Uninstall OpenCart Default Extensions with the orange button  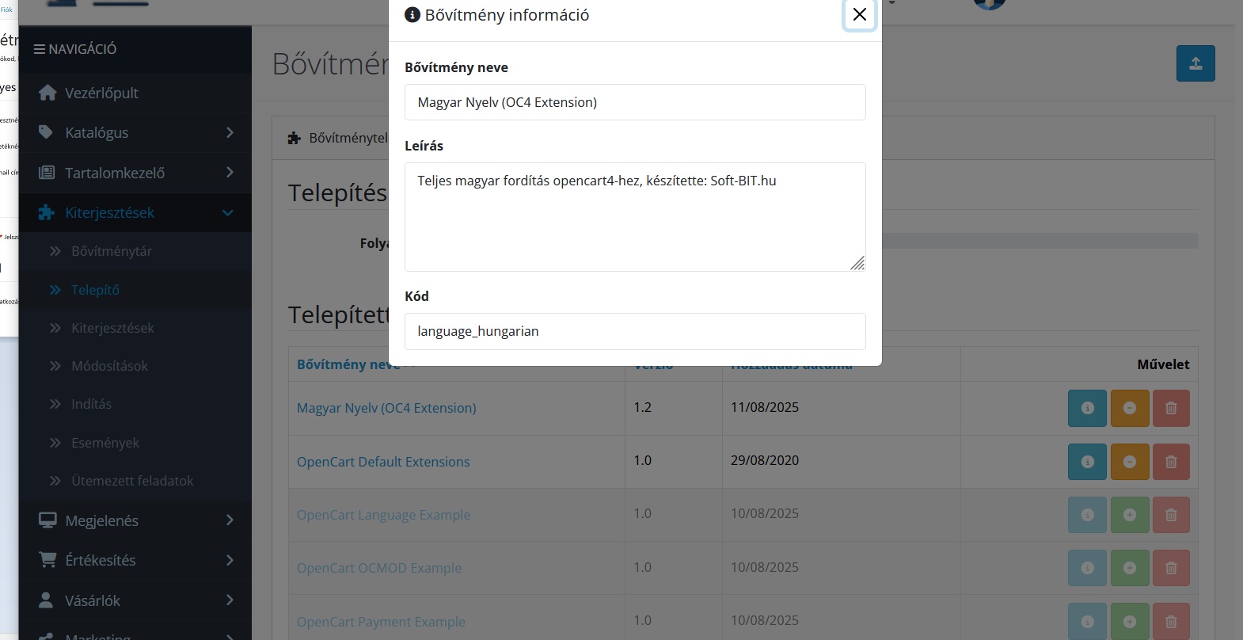[1130, 462]
